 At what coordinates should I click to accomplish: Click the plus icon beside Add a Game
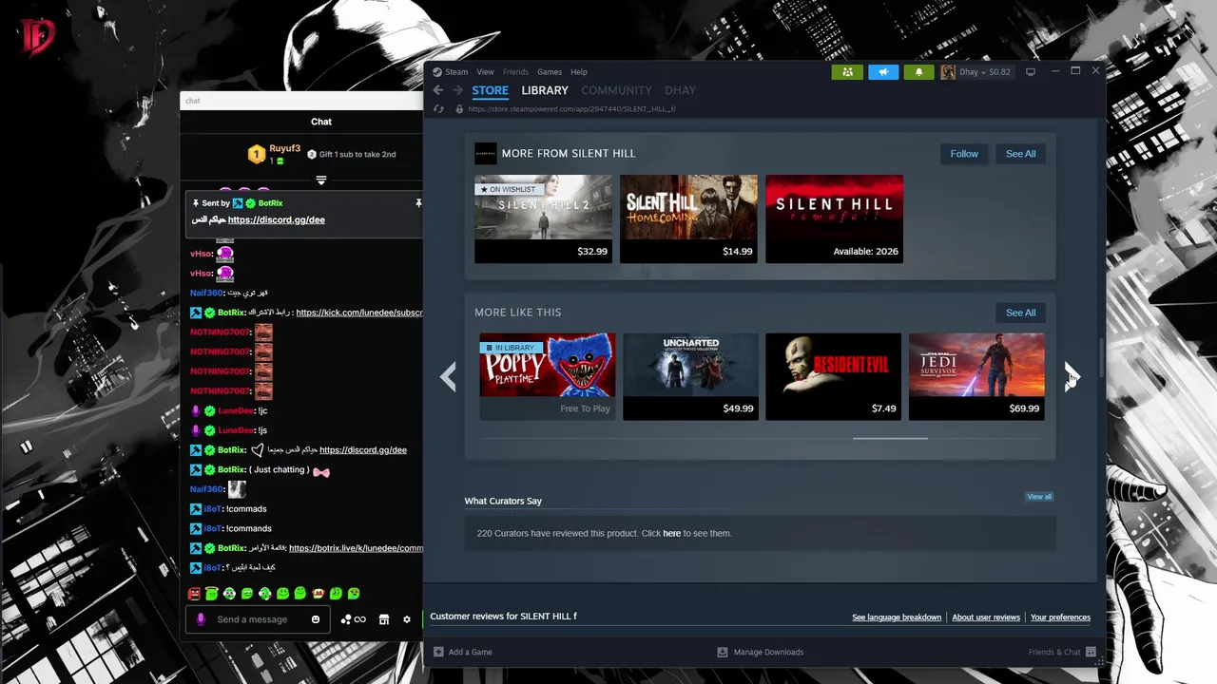point(438,652)
